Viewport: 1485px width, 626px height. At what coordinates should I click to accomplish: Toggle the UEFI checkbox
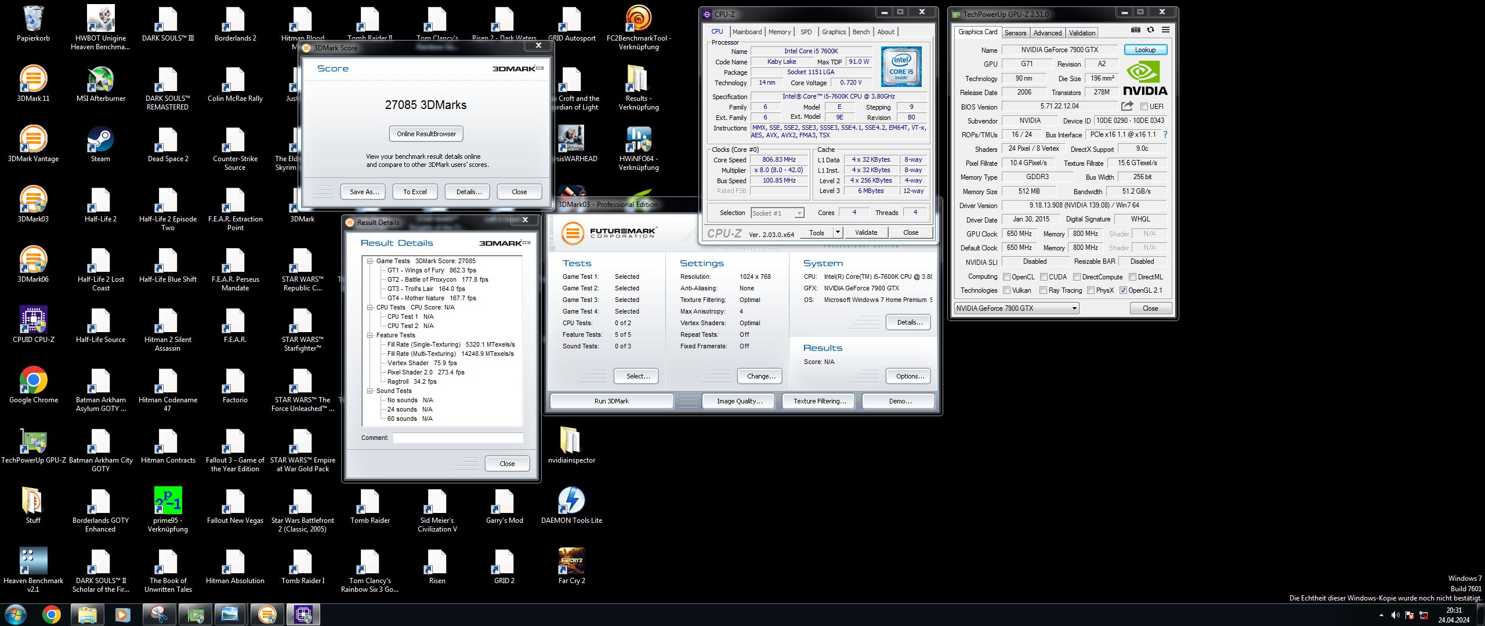point(1144,107)
